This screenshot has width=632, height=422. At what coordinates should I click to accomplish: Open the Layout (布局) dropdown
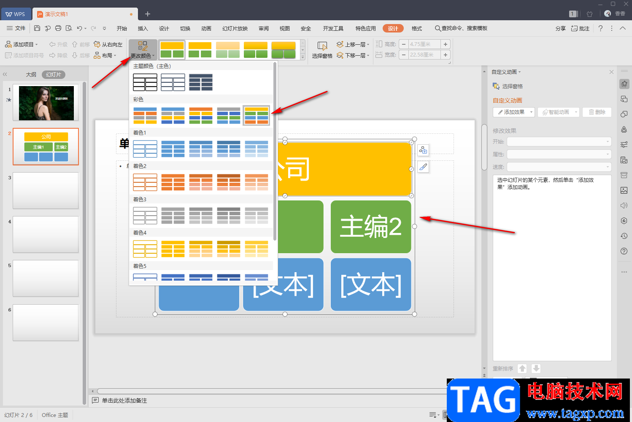tap(105, 55)
